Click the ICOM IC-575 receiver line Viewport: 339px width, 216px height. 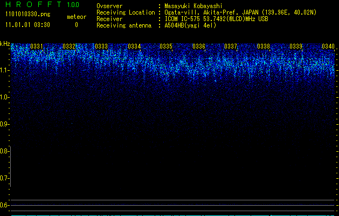point(216,19)
